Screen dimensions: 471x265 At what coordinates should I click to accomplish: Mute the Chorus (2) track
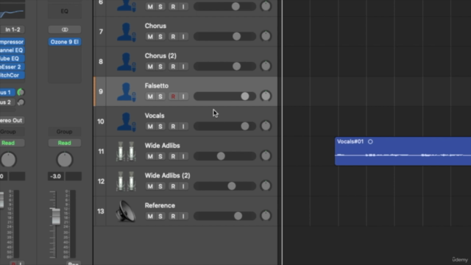[x=150, y=67]
